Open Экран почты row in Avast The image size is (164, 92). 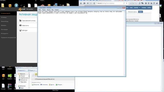28,26
